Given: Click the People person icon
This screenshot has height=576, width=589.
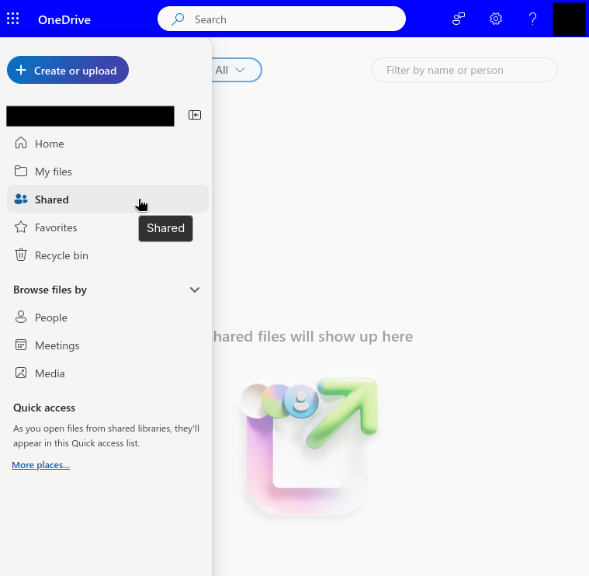Looking at the screenshot, I should (21, 317).
